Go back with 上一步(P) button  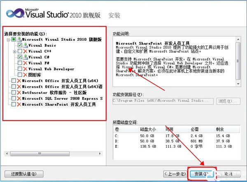[x=175, y=174]
